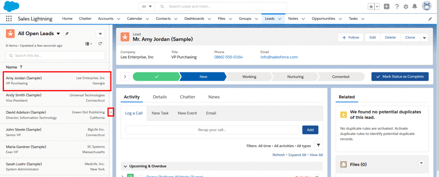Open the Leads tab
The image size is (439, 177).
click(270, 19)
